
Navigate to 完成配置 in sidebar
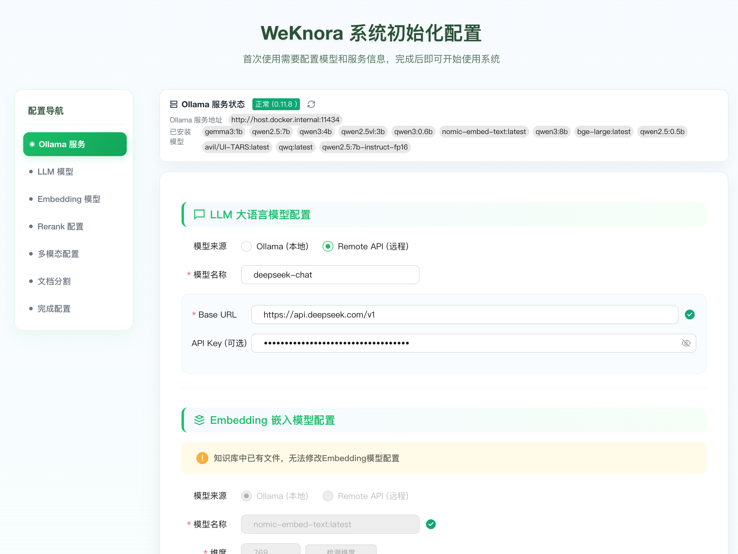pyautogui.click(x=54, y=309)
